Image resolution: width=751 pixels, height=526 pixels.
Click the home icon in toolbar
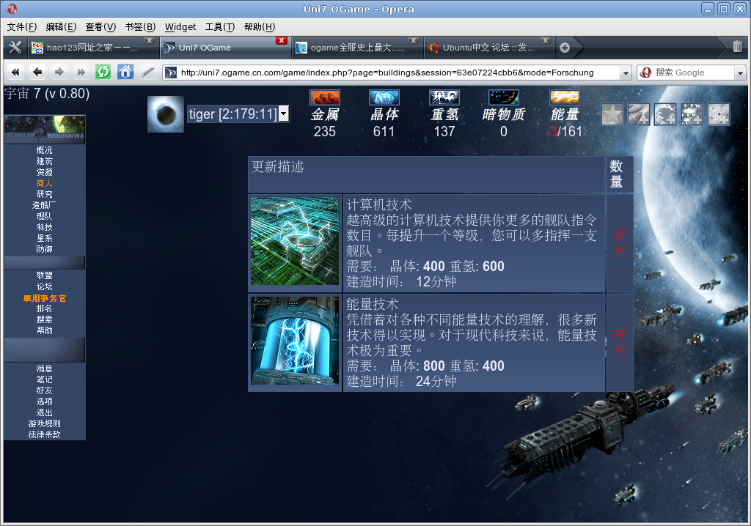coord(125,72)
